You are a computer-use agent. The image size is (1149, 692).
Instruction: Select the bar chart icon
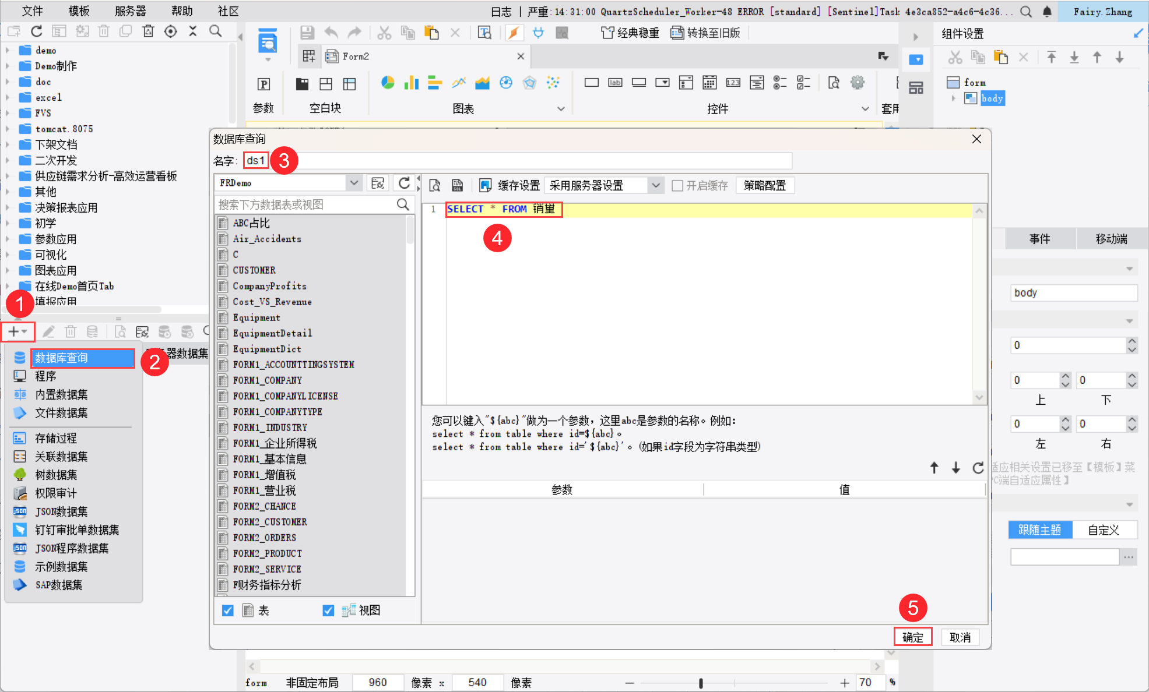(x=412, y=83)
